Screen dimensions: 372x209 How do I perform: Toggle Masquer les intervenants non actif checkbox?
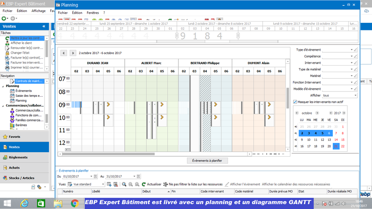point(295,102)
